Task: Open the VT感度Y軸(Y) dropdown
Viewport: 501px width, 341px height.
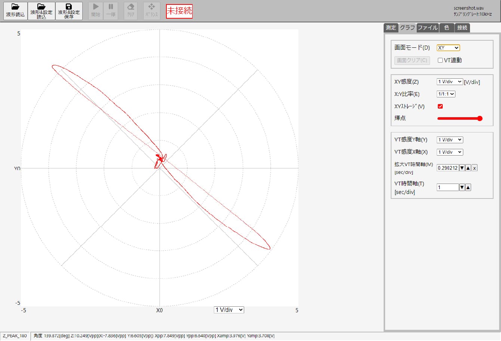Action: click(x=450, y=140)
